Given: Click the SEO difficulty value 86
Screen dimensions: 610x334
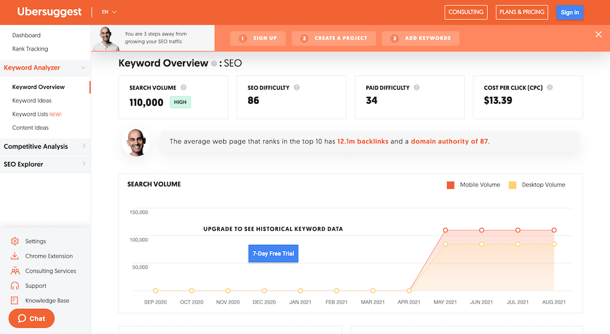Looking at the screenshot, I should coord(253,101).
